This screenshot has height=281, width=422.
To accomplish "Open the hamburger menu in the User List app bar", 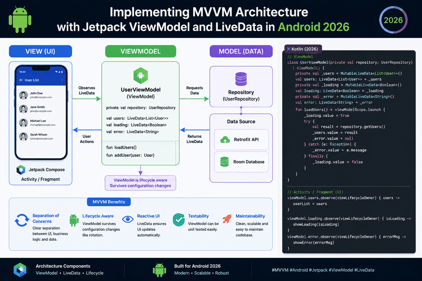I will [x=21, y=80].
